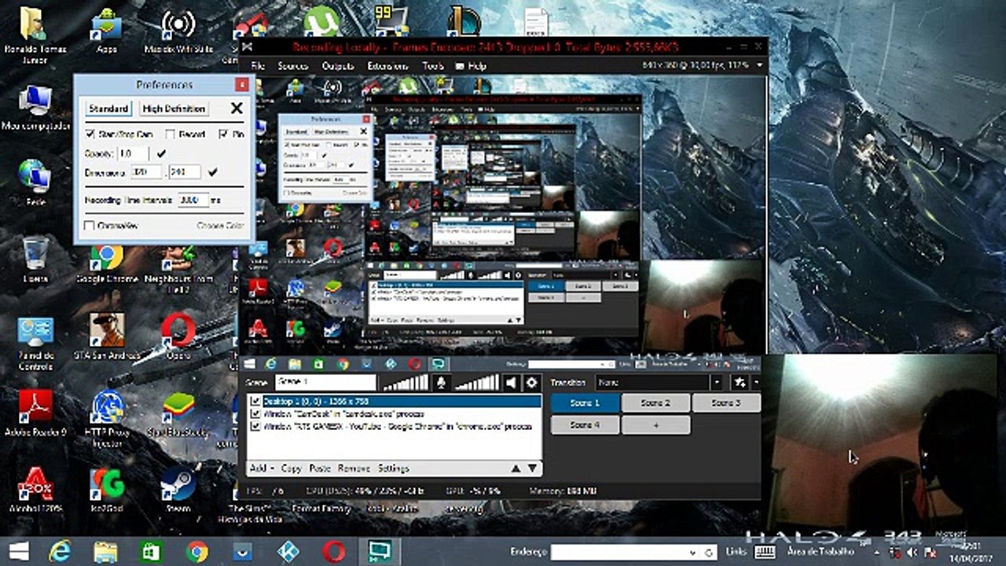Screen dimensions: 1006x566
Task: Open the Outputs menu in XSplit's top menu bar
Action: [x=338, y=67]
